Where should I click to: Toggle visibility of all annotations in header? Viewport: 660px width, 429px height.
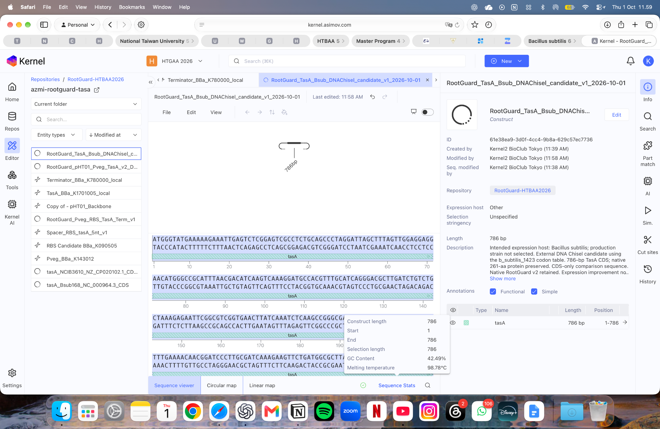point(453,310)
